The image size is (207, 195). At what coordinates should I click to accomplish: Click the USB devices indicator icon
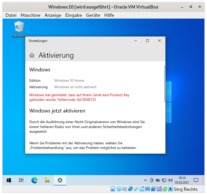click(x=136, y=189)
